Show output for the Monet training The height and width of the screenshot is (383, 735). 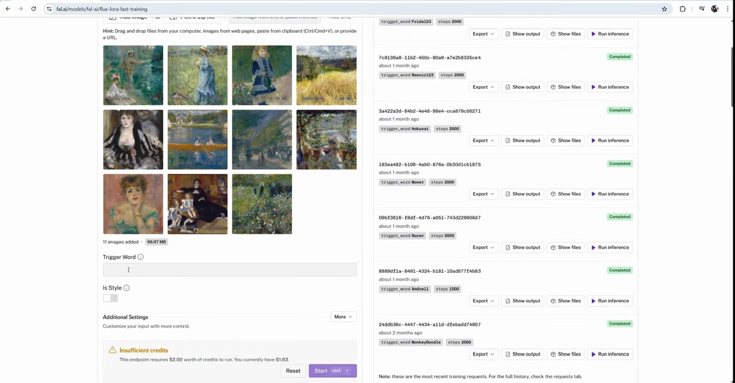click(523, 194)
